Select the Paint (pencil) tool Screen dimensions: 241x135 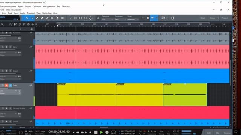pyautogui.click(x=47, y=18)
